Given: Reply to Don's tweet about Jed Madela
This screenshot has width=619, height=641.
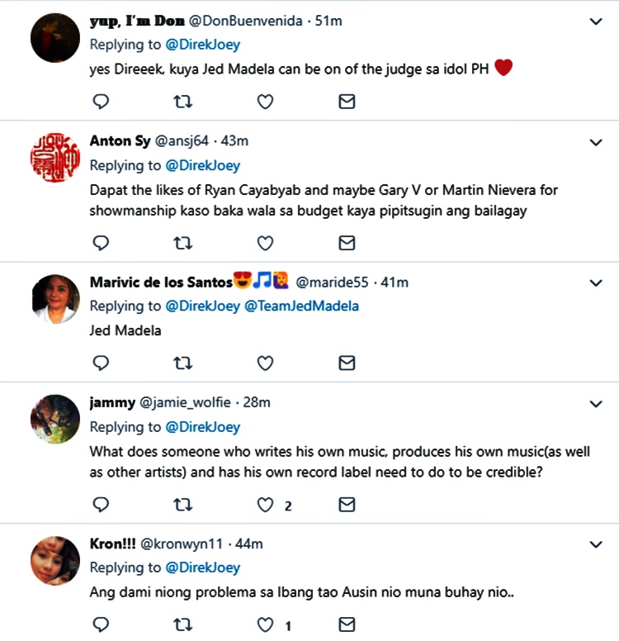Looking at the screenshot, I should [101, 102].
